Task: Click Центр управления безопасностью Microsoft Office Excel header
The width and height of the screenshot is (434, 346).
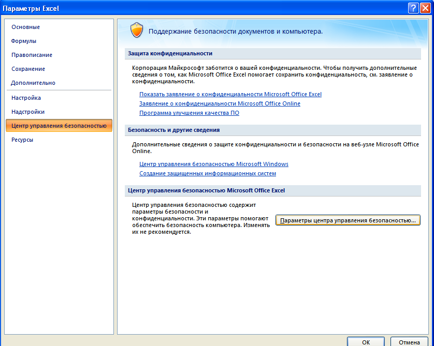Action: (x=272, y=191)
